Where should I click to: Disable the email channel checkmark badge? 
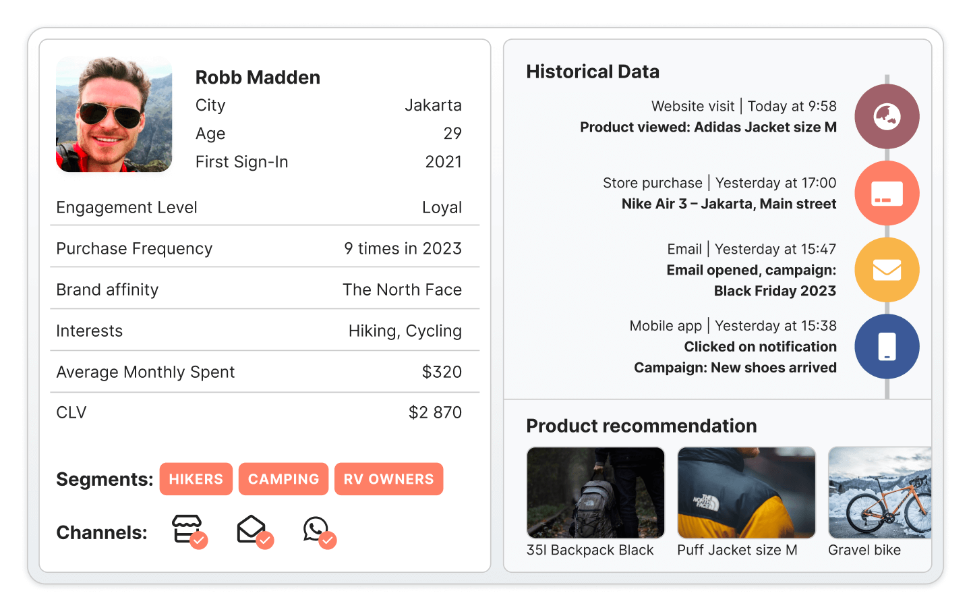point(264,540)
